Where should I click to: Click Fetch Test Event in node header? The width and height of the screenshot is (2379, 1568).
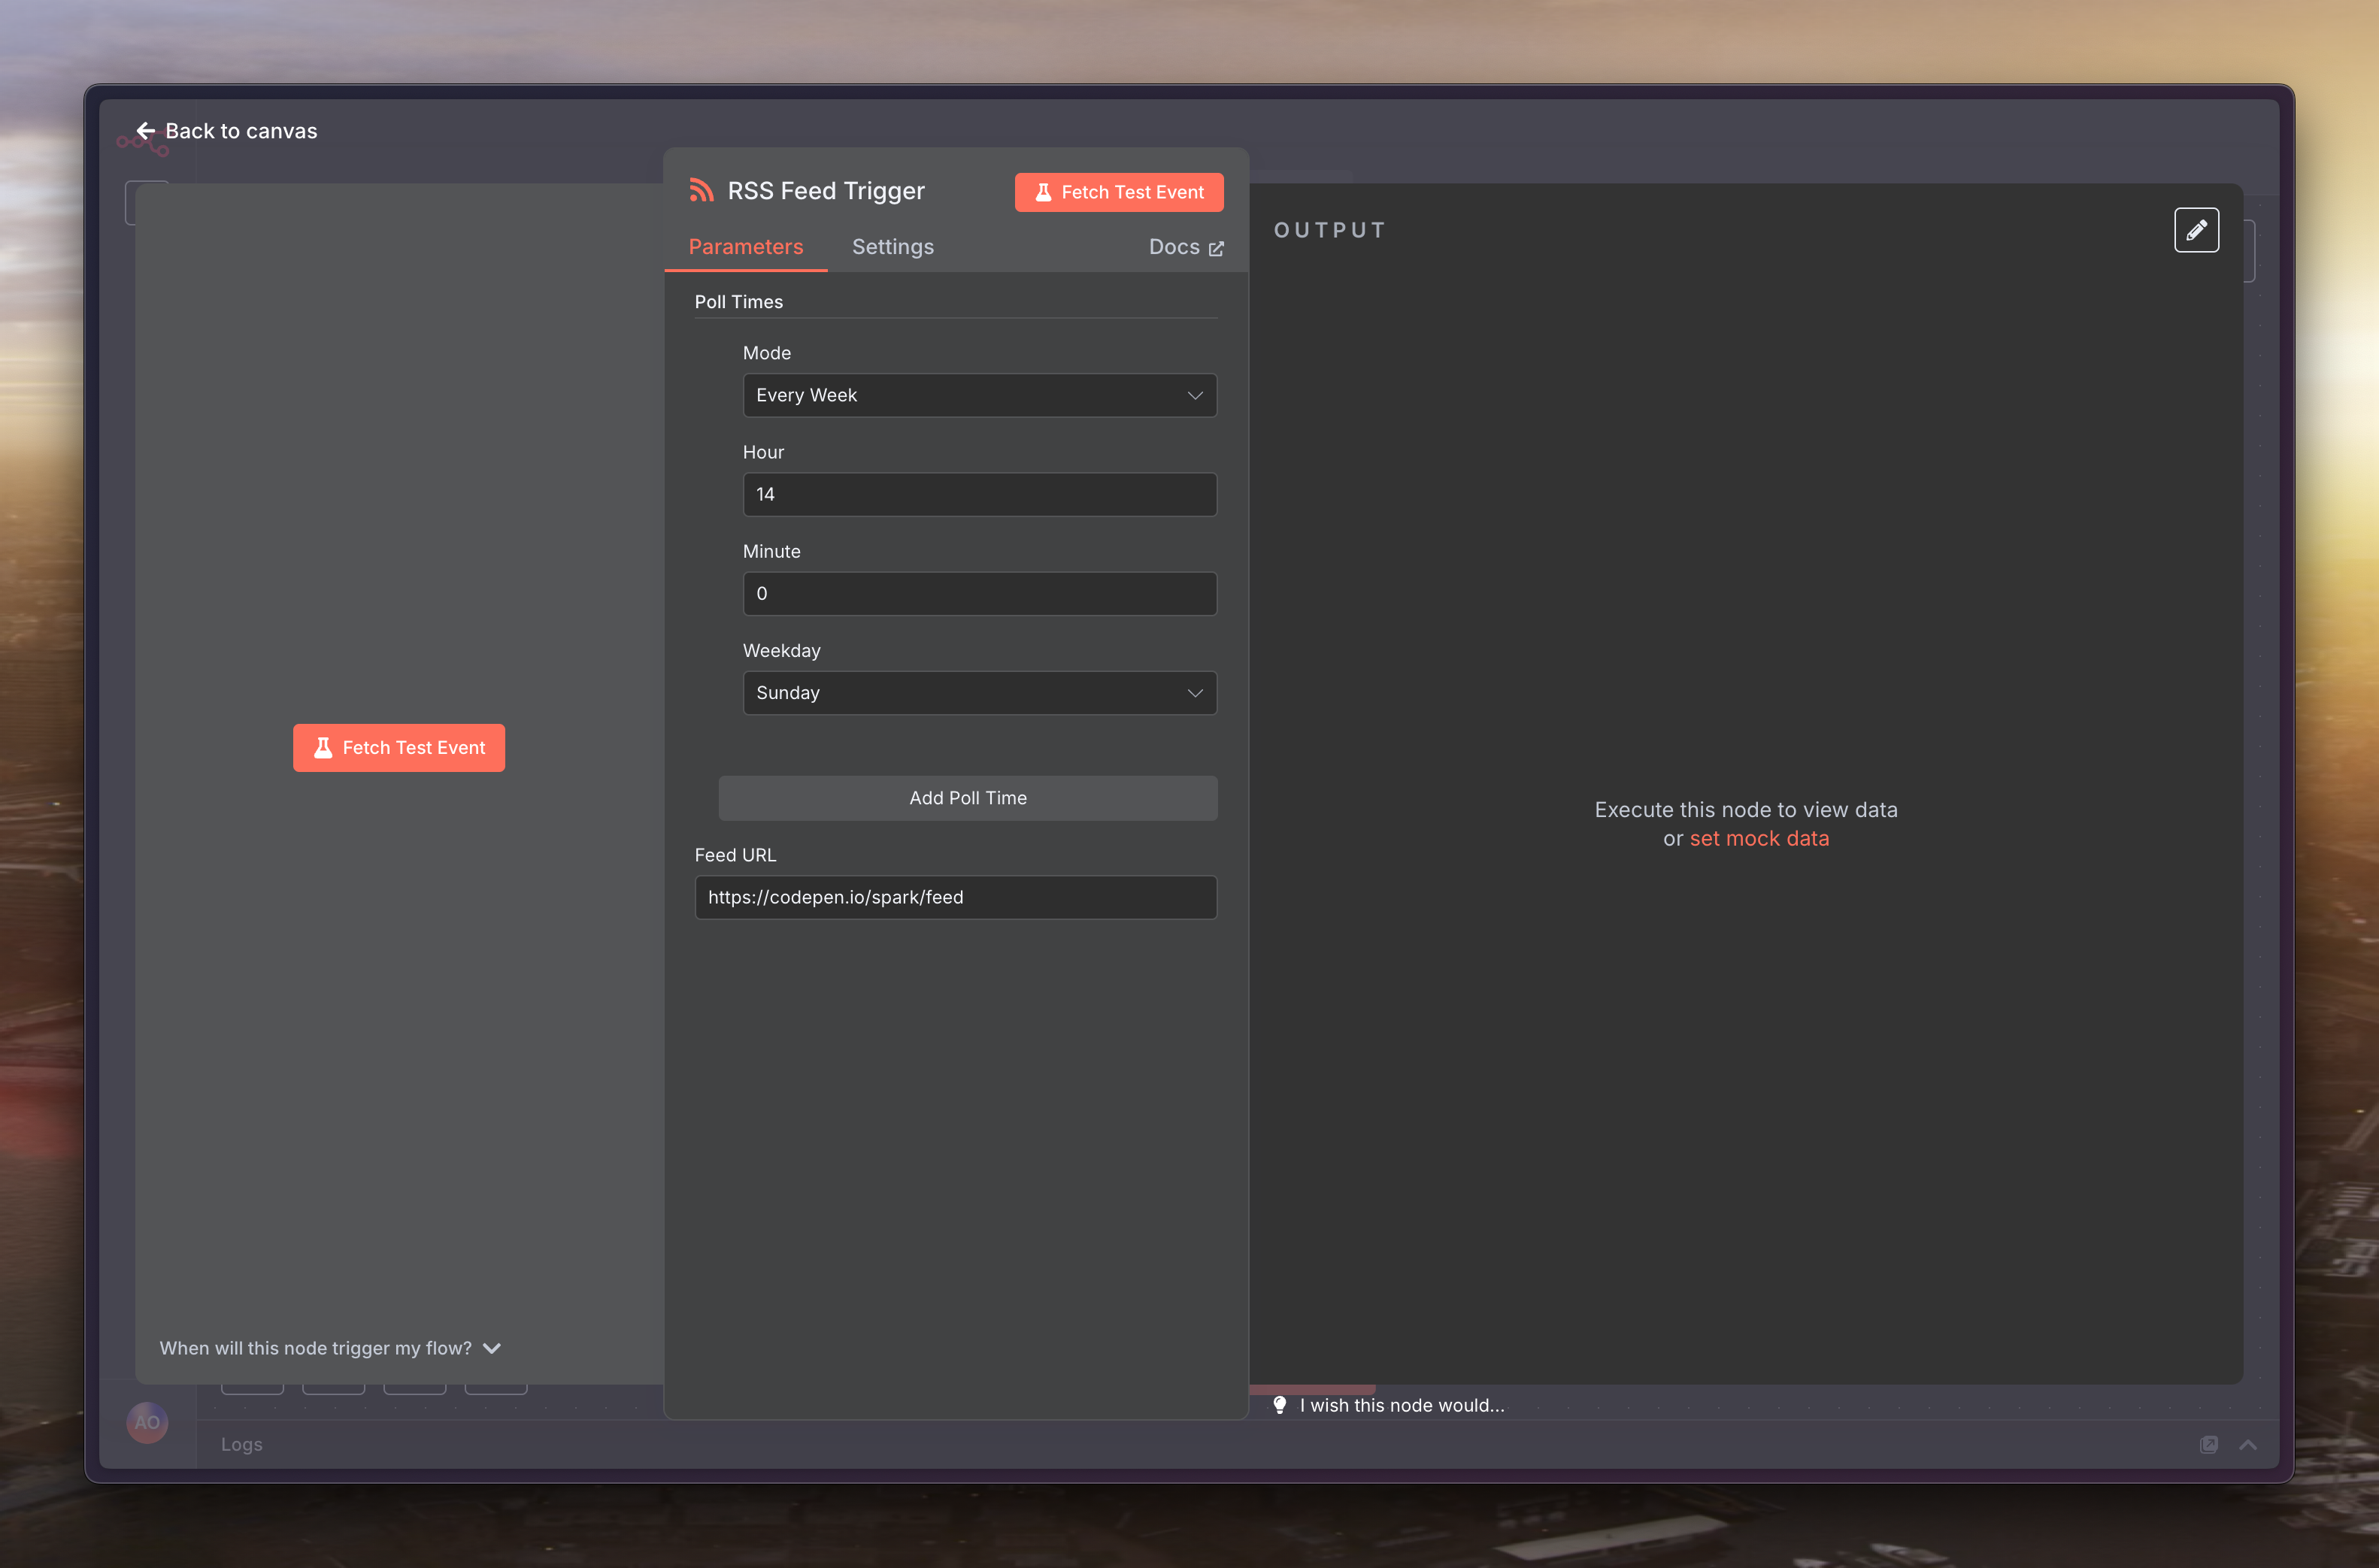coord(1118,192)
